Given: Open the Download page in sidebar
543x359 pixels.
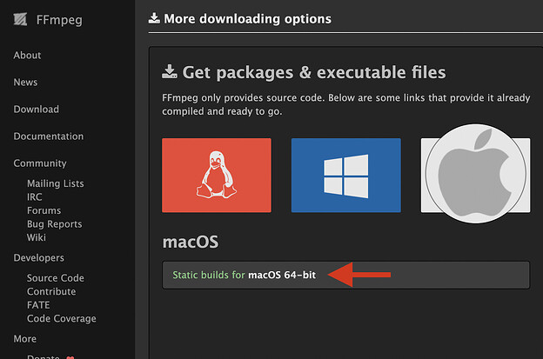Looking at the screenshot, I should [36, 110].
